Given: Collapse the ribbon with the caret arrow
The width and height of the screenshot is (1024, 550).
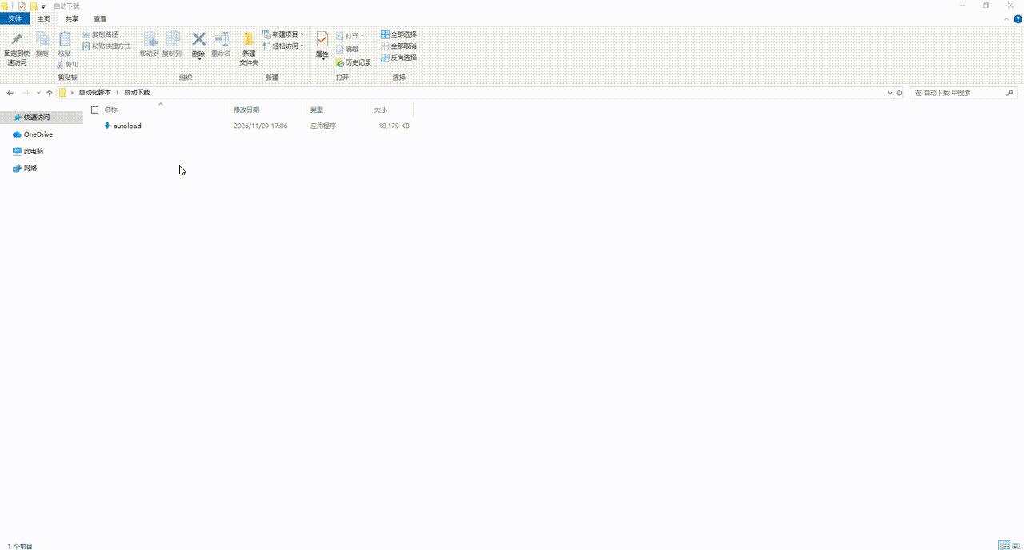Looking at the screenshot, I should [1006, 18].
